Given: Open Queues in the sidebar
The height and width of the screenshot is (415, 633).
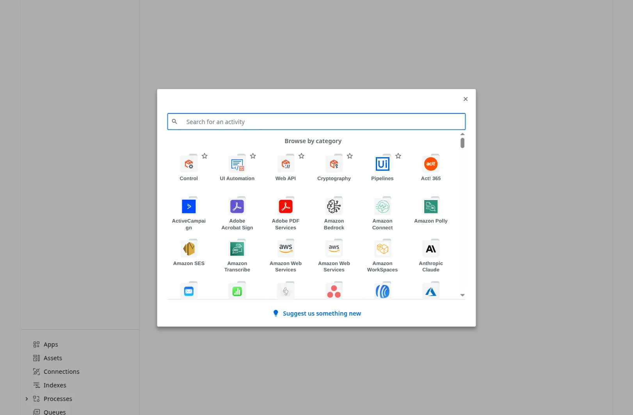Looking at the screenshot, I should pyautogui.click(x=55, y=412).
